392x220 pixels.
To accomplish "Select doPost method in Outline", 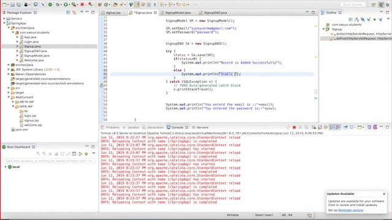I will 361,38.
